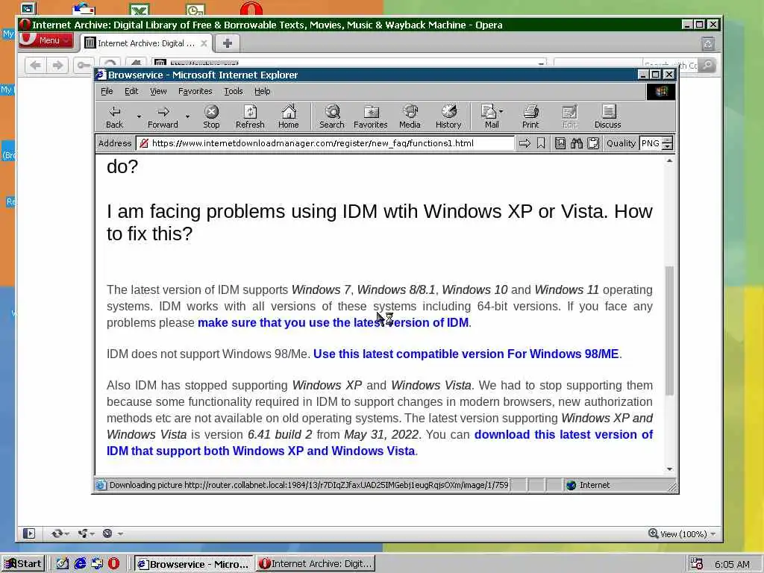Click the Forward arrow in Internet Explorer

163,117
